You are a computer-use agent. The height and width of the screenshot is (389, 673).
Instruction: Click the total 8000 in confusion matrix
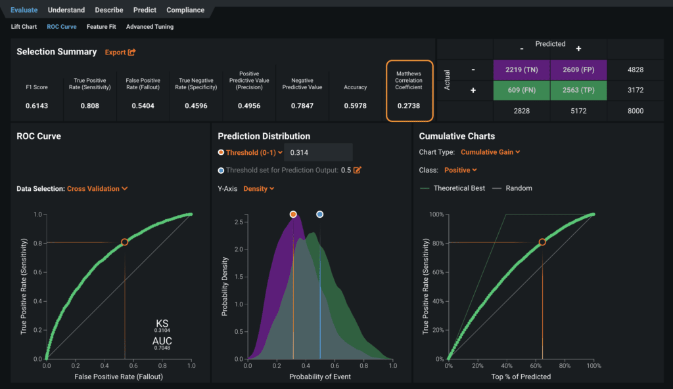click(x=636, y=111)
